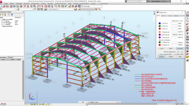Viewport: 189px width, 106px height.
Task: Click the Appliquer button
Action: click(x=162, y=57)
